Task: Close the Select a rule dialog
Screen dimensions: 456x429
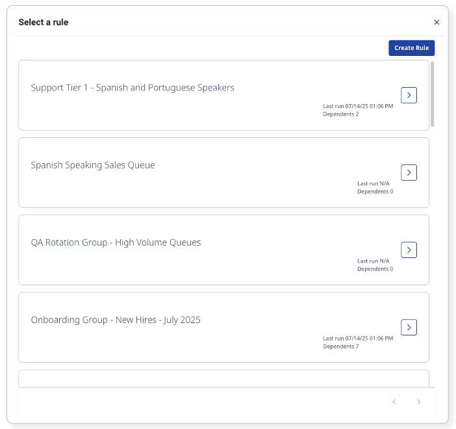Action: [437, 22]
